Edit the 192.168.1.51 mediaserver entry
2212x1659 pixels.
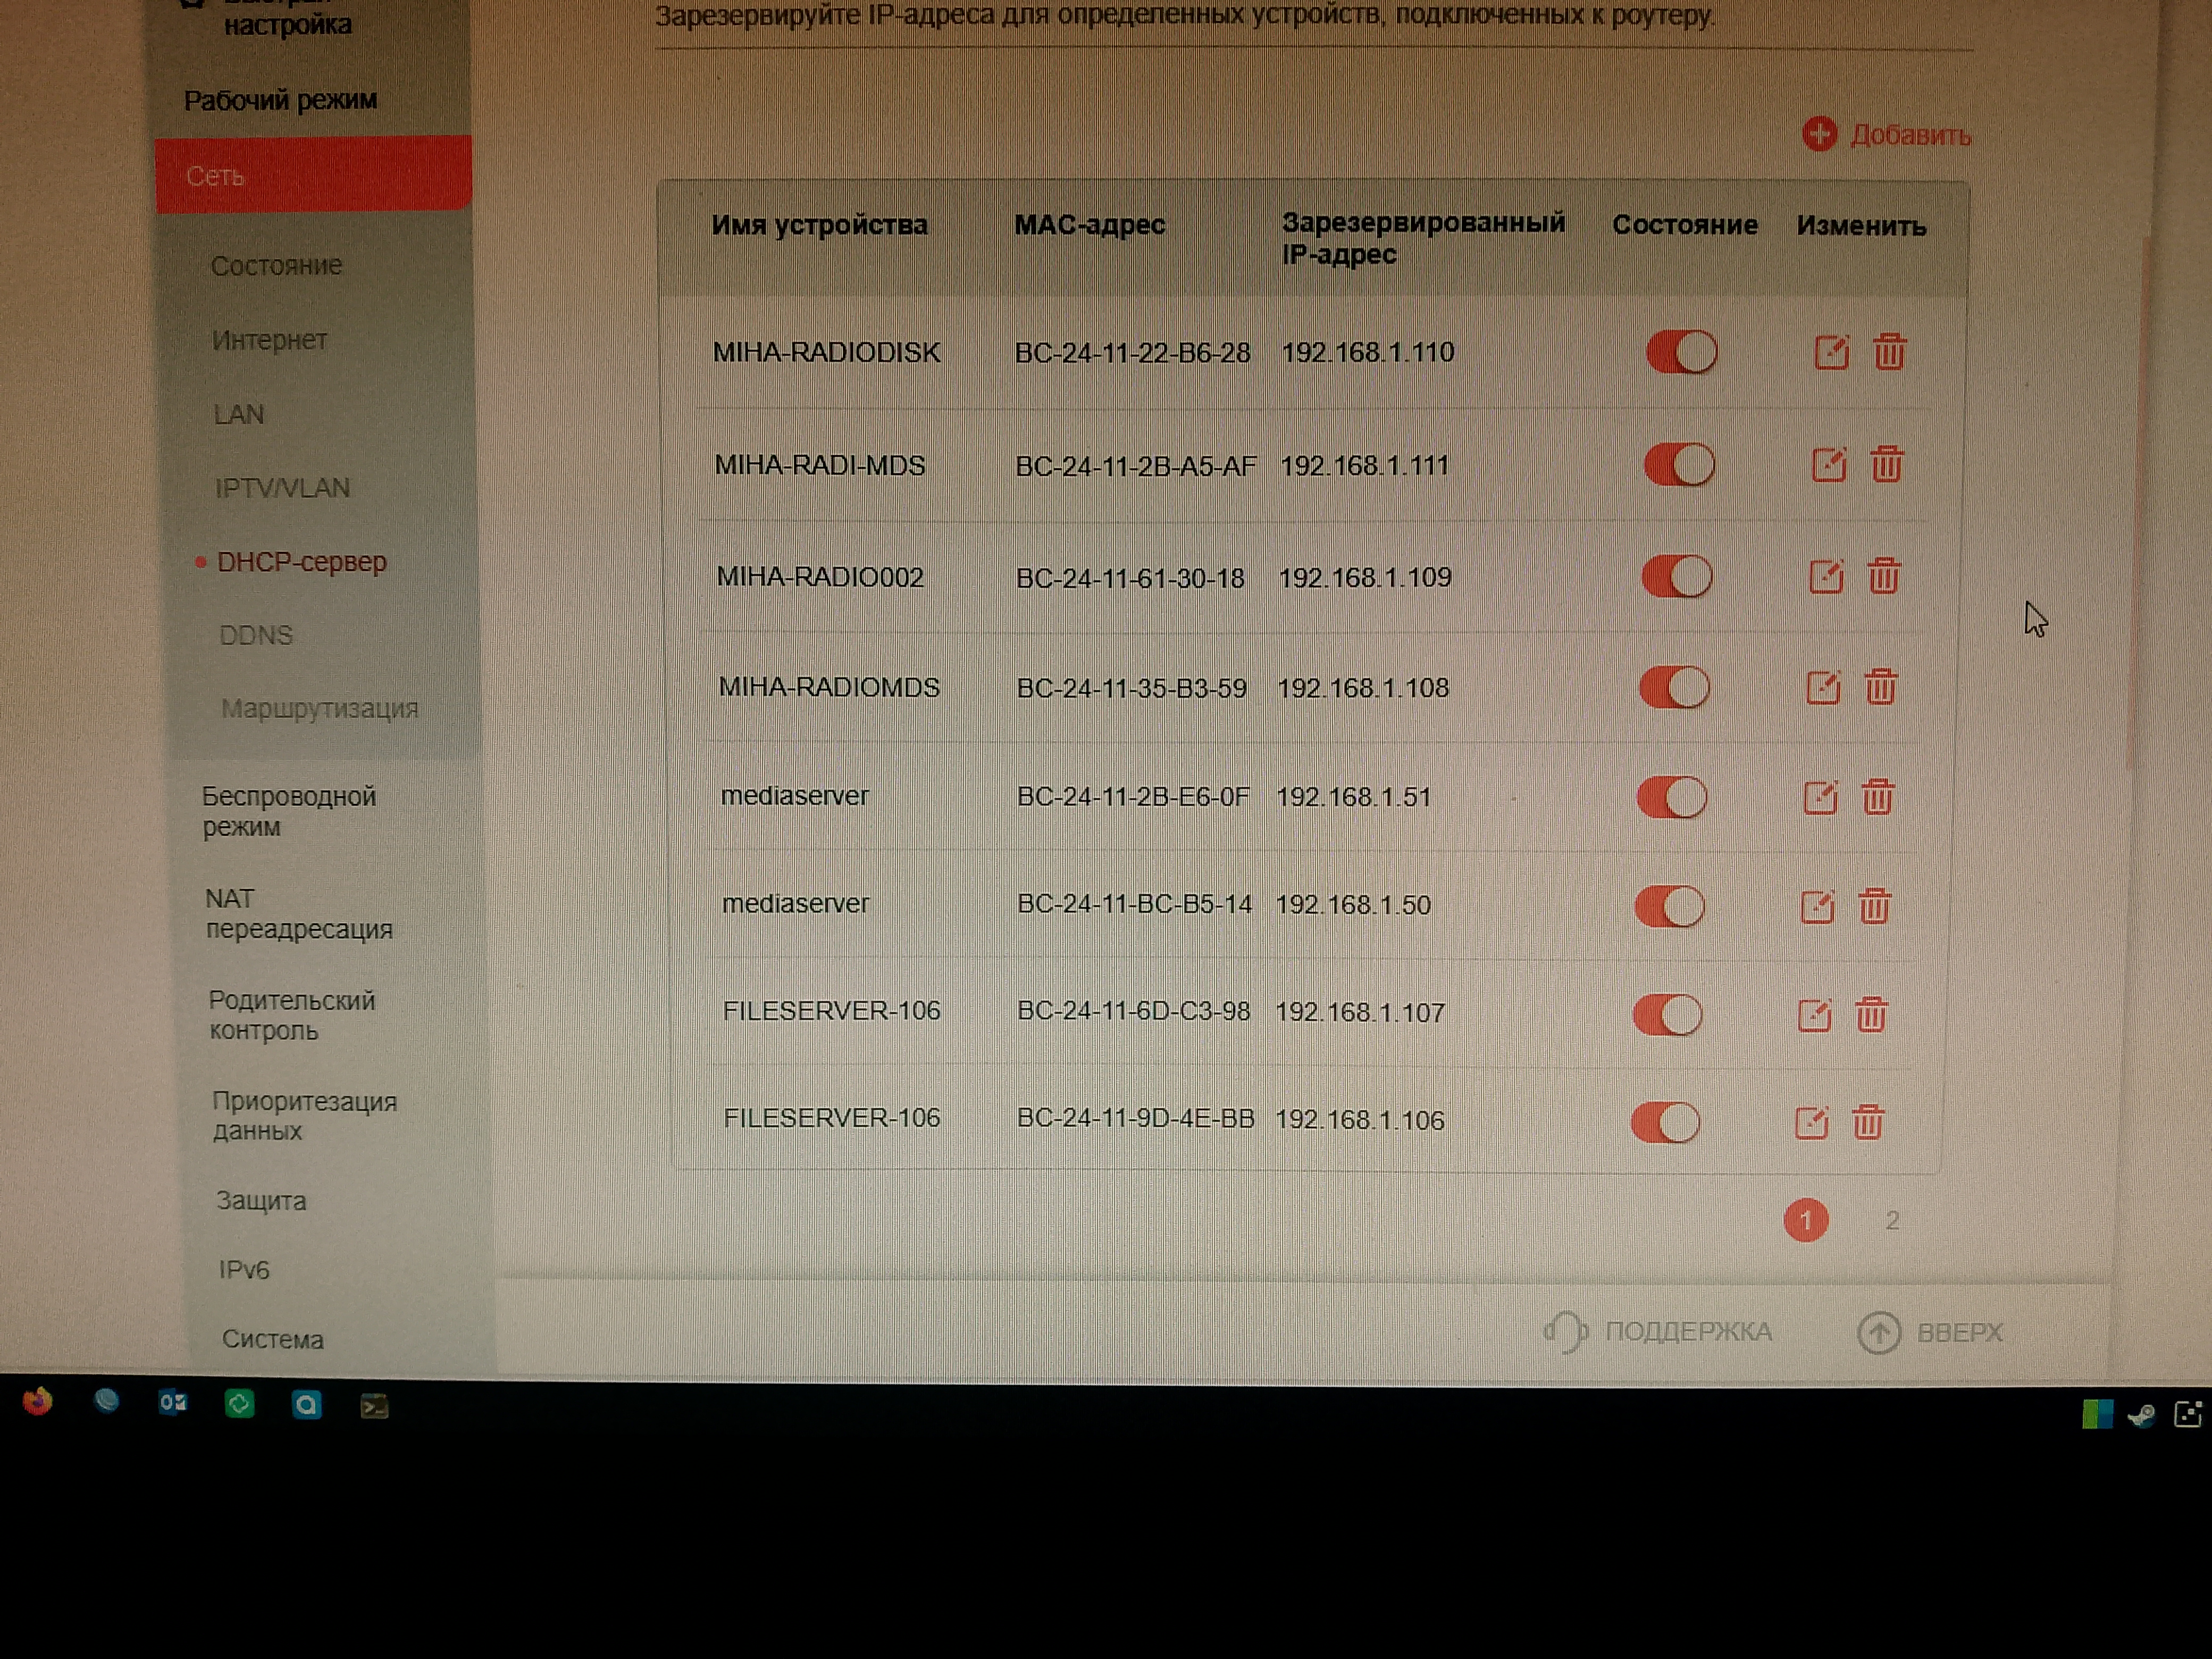coord(1820,798)
